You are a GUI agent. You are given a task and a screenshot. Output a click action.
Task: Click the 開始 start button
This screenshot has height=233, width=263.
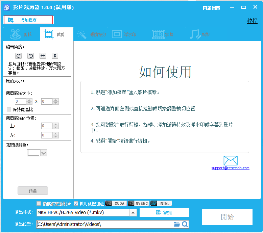(227, 217)
